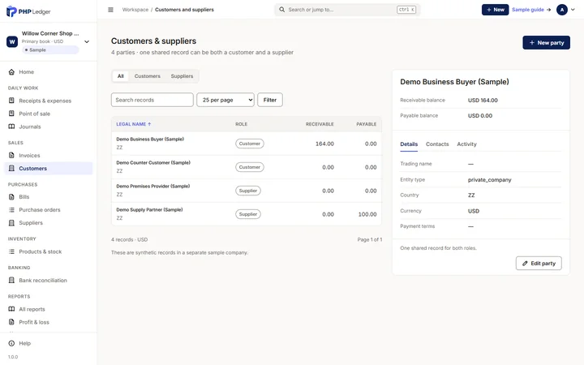Click the Products & stock icon
The height and width of the screenshot is (365, 584).
click(x=11, y=251)
